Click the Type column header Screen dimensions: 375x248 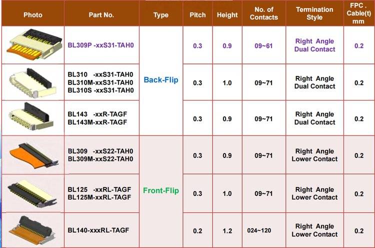tap(160, 14)
